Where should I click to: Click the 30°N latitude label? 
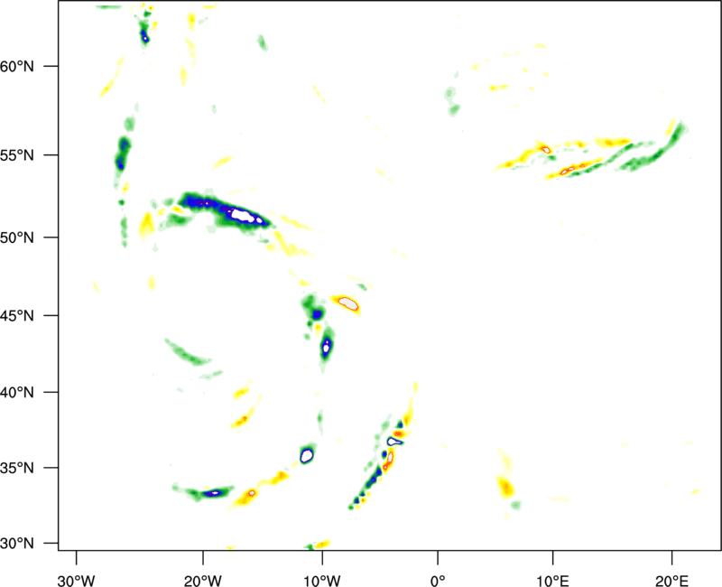pos(17,544)
